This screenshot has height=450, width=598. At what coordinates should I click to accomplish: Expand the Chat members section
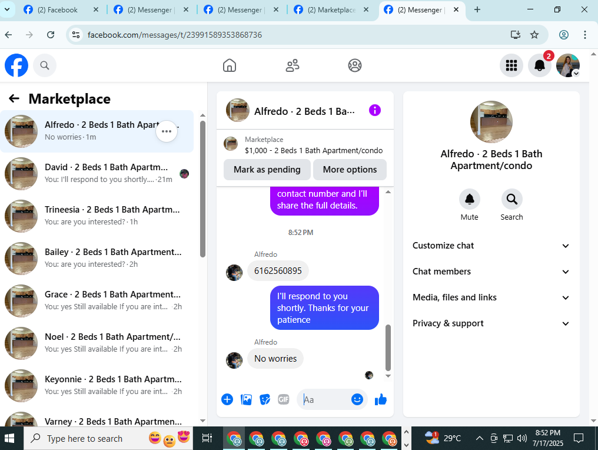click(x=491, y=272)
